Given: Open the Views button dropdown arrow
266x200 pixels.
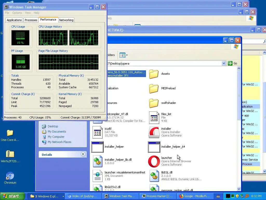Looking at the screenshot, I should click(x=127, y=55).
